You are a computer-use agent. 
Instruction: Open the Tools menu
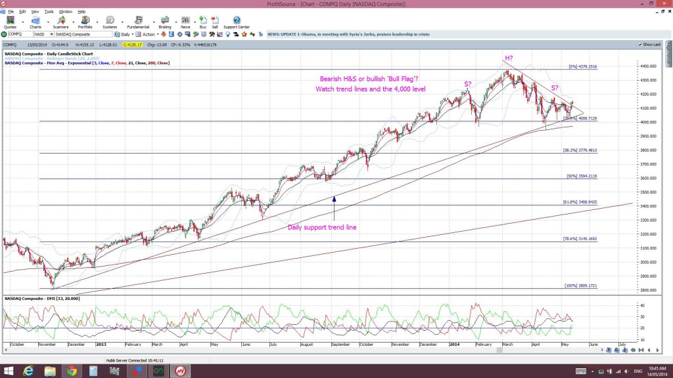[x=49, y=12]
